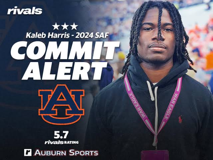The width and height of the screenshot is (213, 160).
Task: Click the word COMMIT
Action: [x=65, y=50]
